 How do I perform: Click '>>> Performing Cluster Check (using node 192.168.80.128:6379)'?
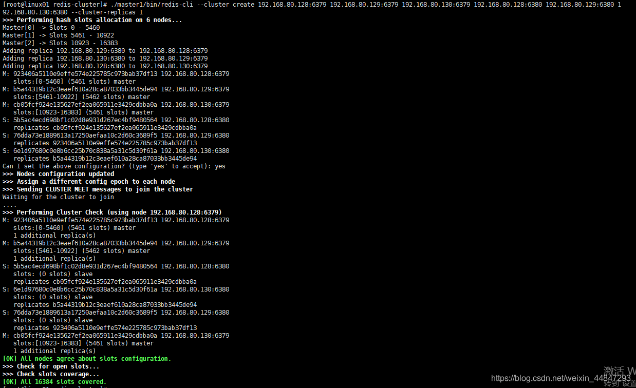coord(113,212)
